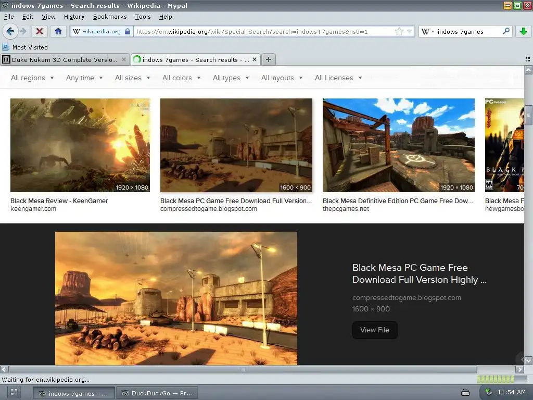Open the thepcgames.net source link
Image resolution: width=533 pixels, height=400 pixels.
pos(346,209)
